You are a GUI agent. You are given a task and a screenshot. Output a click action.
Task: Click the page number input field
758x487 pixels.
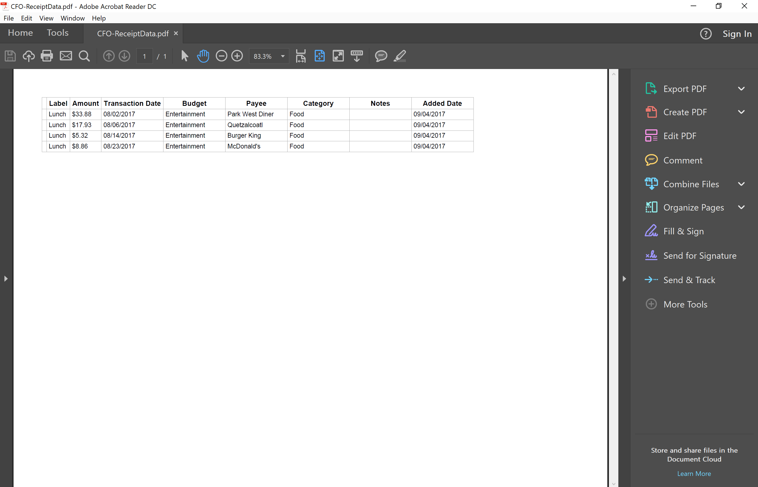pos(145,56)
